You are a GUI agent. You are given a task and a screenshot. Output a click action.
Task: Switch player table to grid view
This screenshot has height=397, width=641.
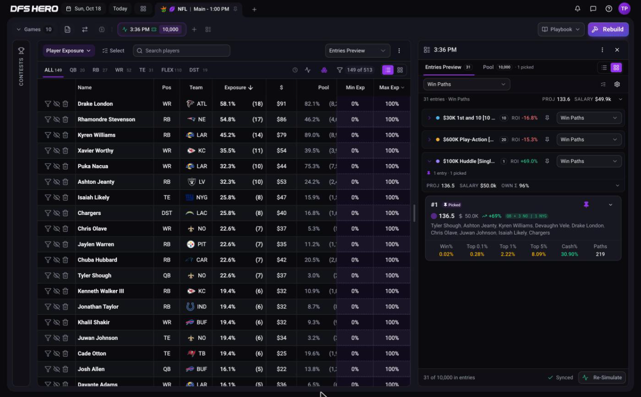point(400,70)
